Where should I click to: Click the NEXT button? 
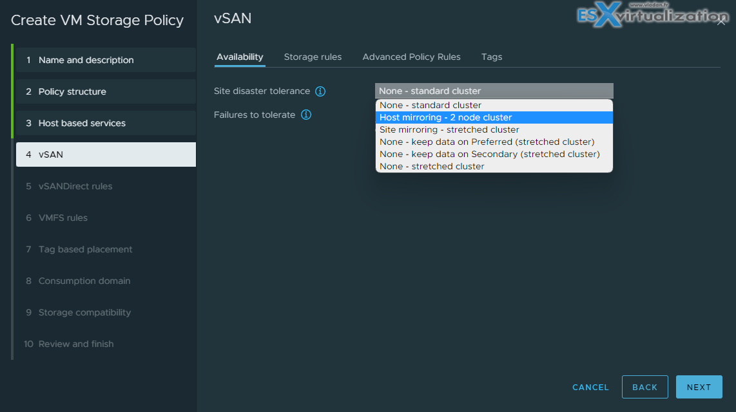click(x=699, y=387)
